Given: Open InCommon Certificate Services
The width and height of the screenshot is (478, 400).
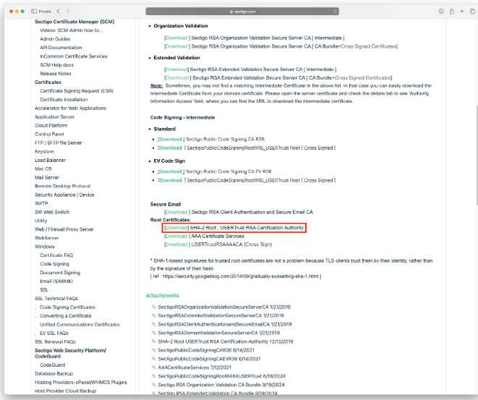Looking at the screenshot, I should (74, 56).
